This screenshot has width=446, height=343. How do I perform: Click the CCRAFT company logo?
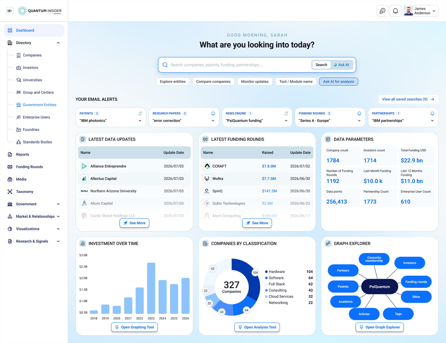(x=207, y=166)
